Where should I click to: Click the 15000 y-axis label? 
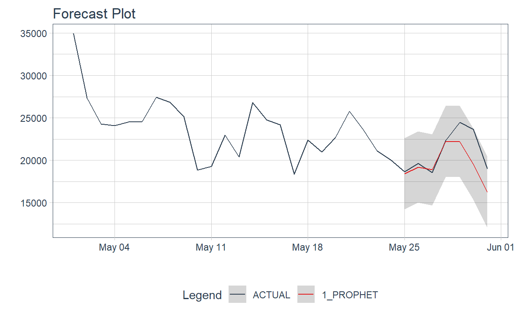click(x=34, y=203)
